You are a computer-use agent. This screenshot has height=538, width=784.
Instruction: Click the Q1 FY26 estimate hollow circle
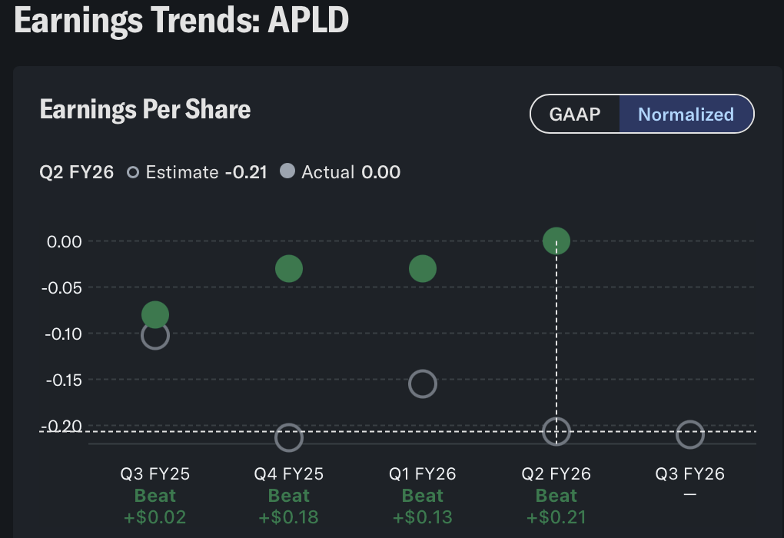coord(423,384)
